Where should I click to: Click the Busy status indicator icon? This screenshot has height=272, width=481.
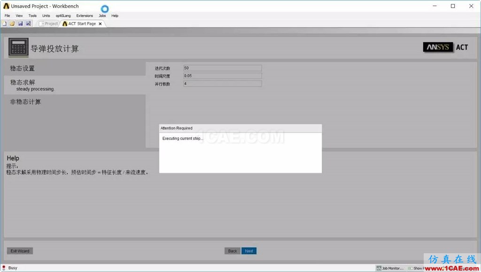[4, 268]
